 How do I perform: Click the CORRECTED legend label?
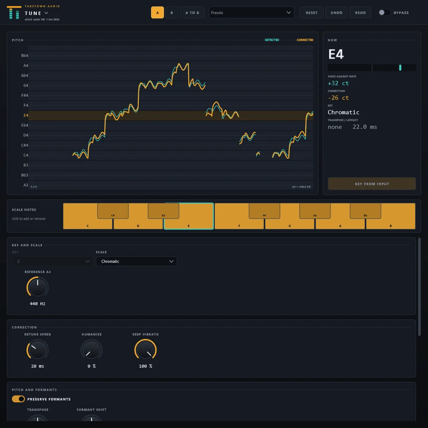coord(305,40)
